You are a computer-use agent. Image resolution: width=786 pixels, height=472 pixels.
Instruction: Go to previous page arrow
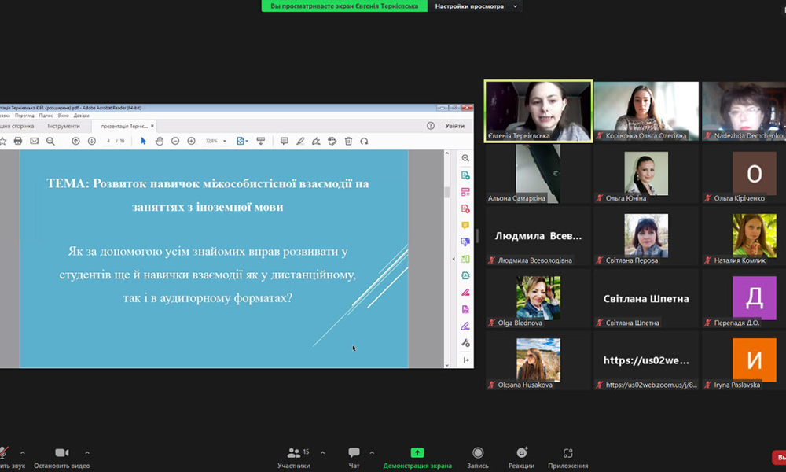pos(75,141)
